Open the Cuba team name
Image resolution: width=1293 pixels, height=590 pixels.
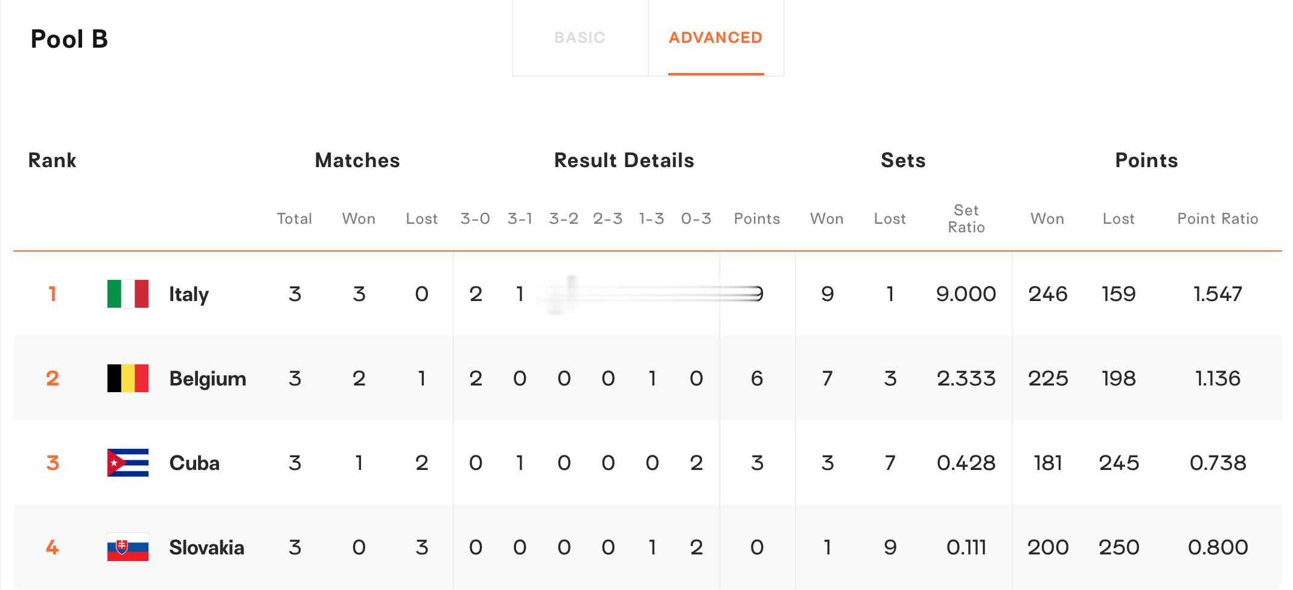[x=194, y=463]
